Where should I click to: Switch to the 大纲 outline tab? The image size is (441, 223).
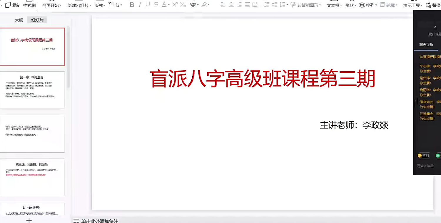[x=18, y=20]
